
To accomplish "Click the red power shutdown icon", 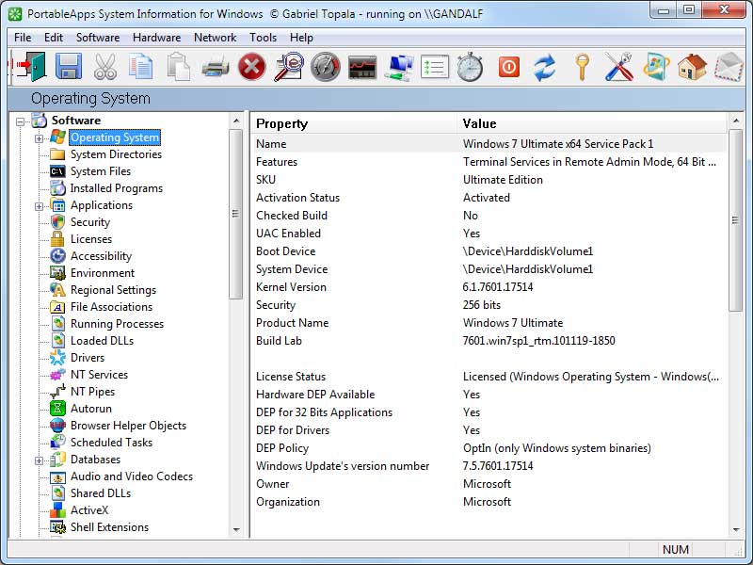I will tap(508, 67).
